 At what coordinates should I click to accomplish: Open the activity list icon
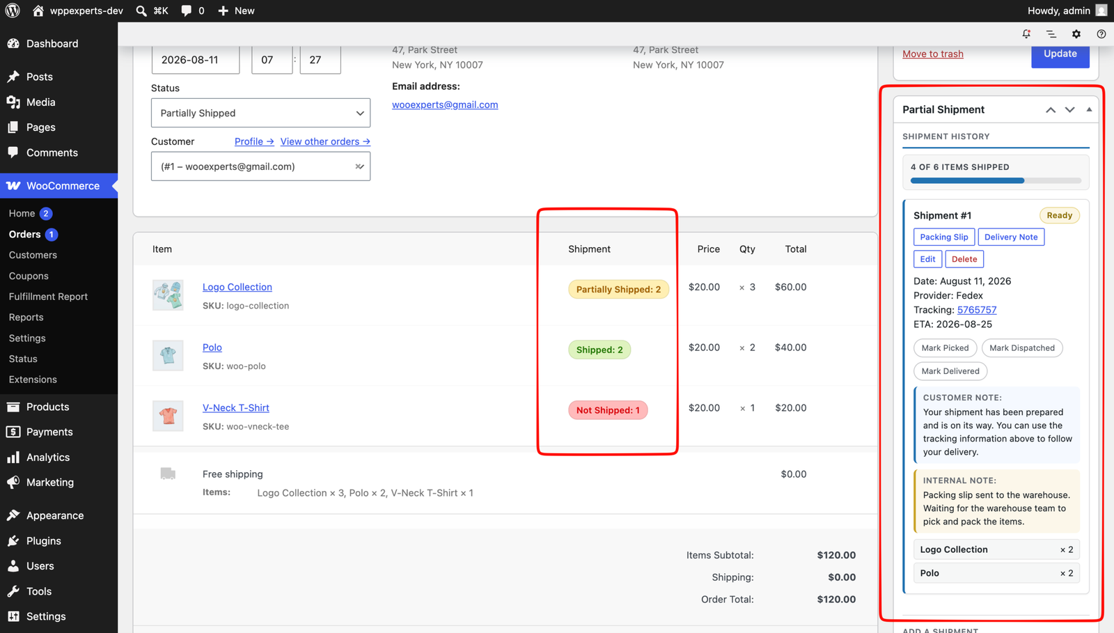click(1051, 33)
